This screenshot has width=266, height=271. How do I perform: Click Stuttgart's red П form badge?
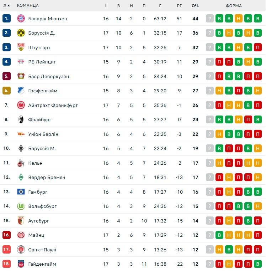pos(258,47)
